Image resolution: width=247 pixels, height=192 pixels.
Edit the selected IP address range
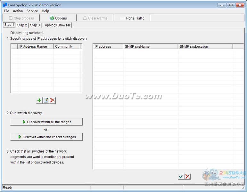click(46, 100)
